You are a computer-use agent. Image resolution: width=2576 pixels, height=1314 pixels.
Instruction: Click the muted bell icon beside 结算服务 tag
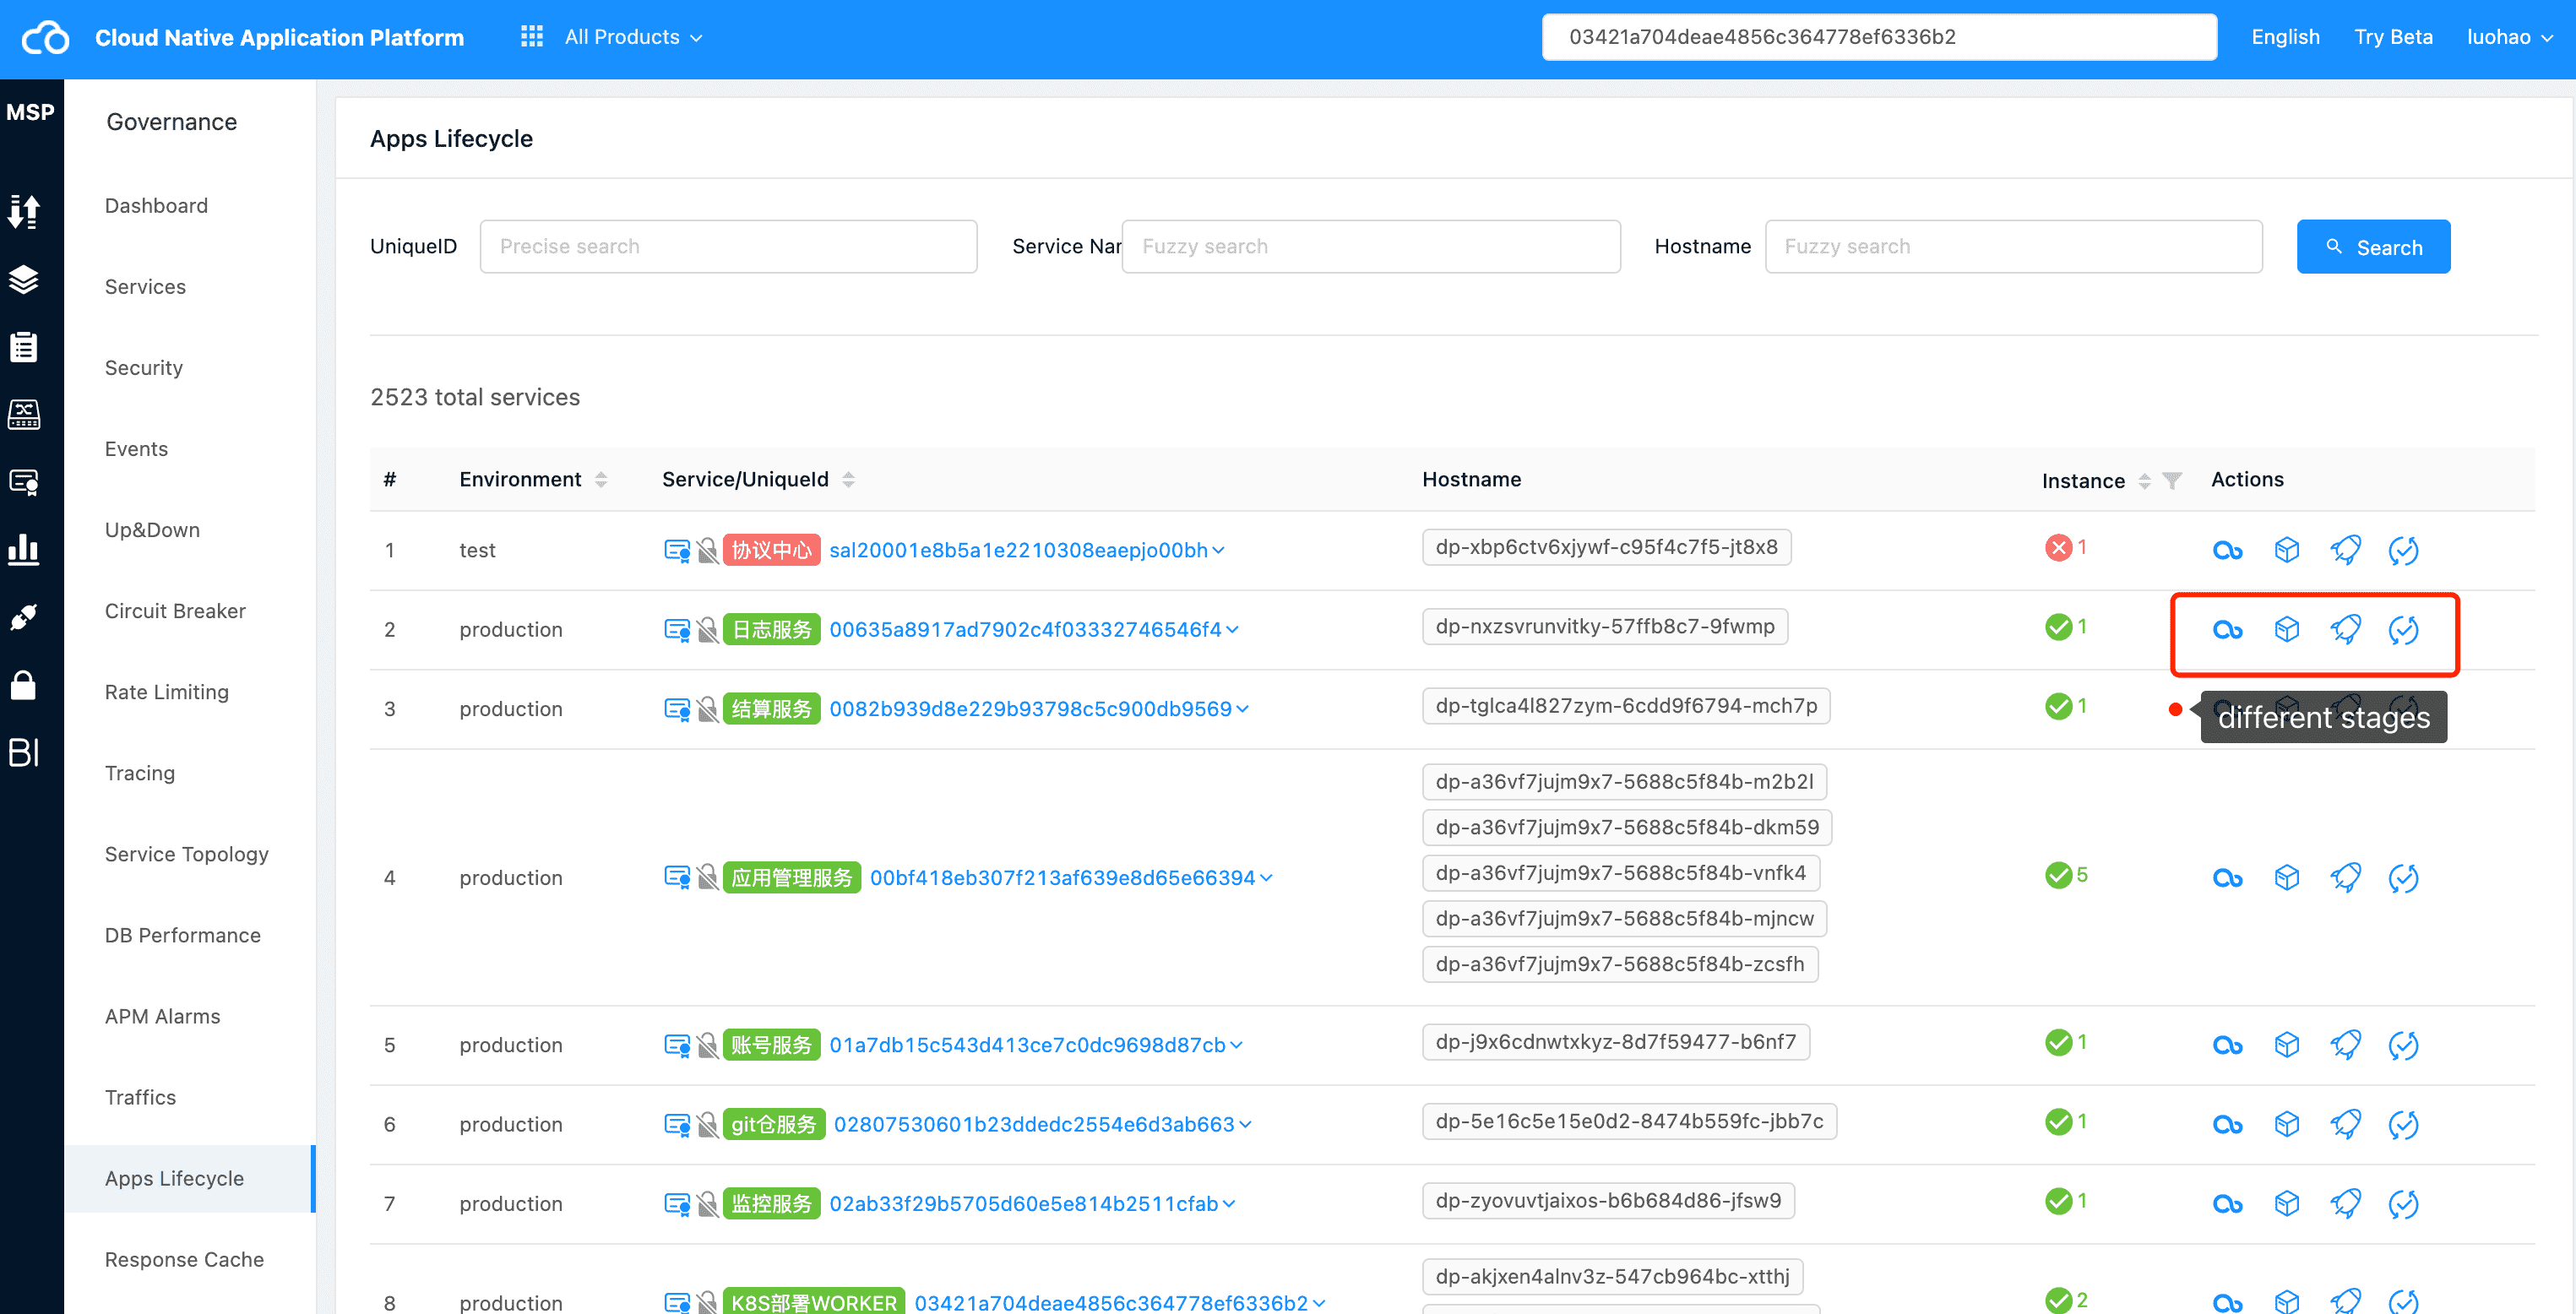[707, 709]
